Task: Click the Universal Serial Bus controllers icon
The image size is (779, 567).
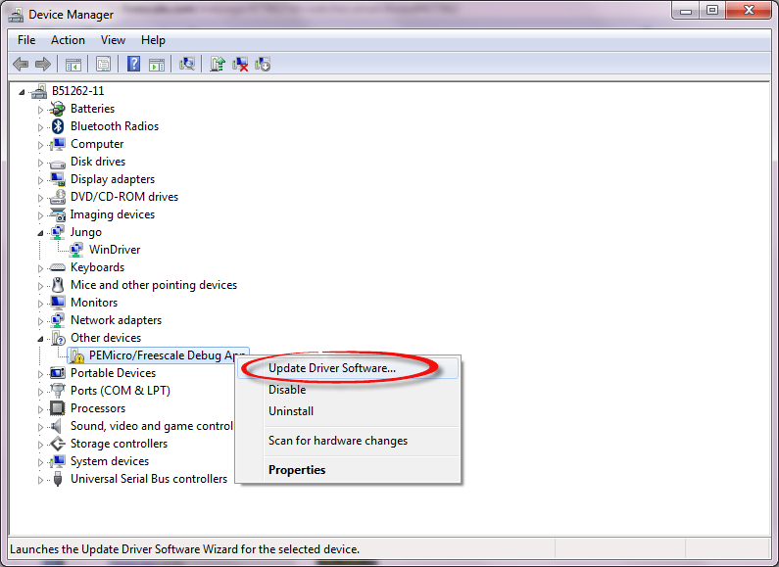Action: click(x=58, y=479)
